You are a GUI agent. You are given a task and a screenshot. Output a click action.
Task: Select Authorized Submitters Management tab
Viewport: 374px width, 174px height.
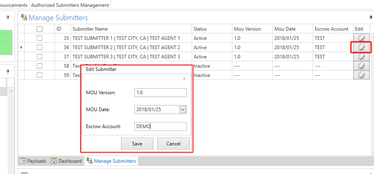[x=70, y=5]
